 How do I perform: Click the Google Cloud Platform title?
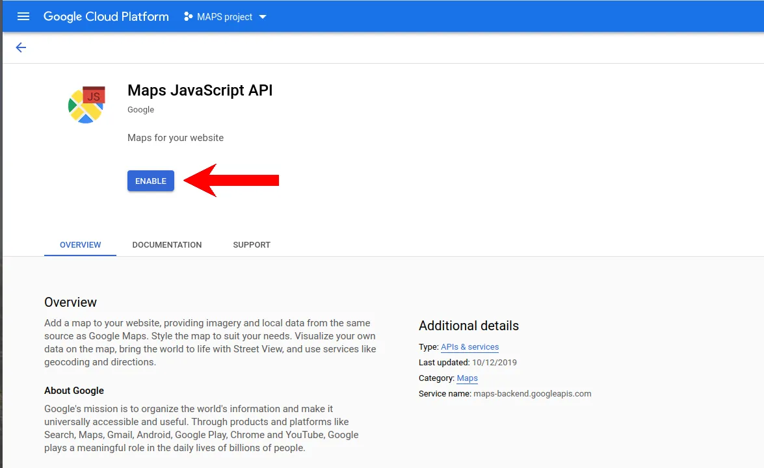[106, 16]
